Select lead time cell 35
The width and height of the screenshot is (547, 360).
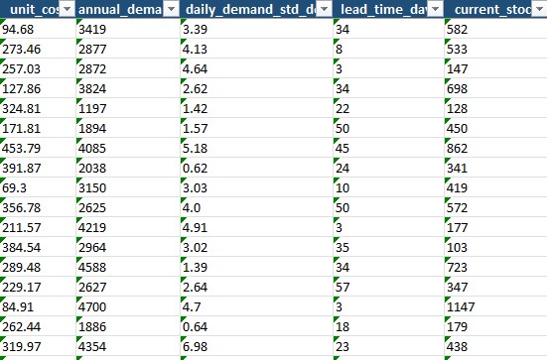pos(388,247)
